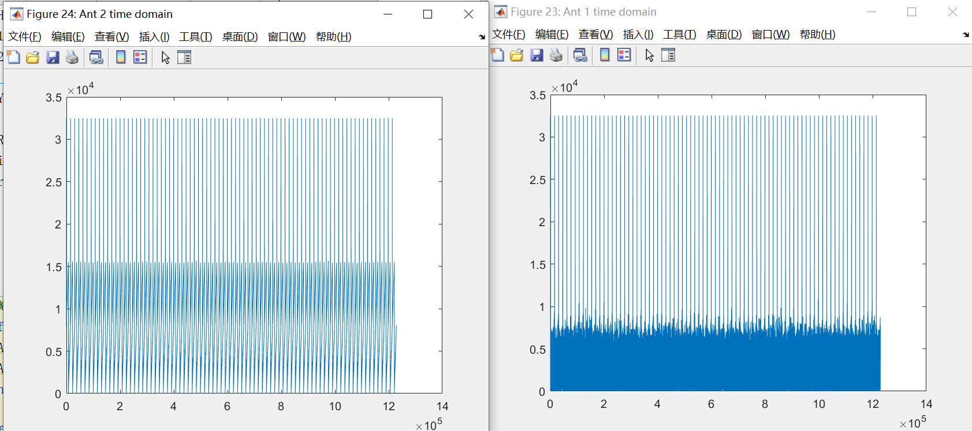The width and height of the screenshot is (972, 431).
Task: Minimize the Figure 24 window
Action: coord(388,14)
